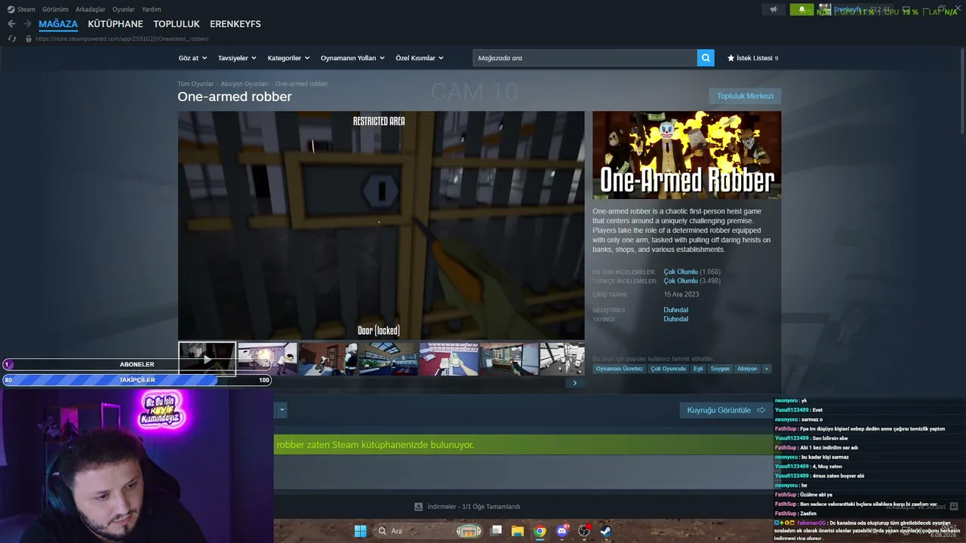
Task: Switch to the KÜTÜPHANE tab
Action: (x=115, y=24)
